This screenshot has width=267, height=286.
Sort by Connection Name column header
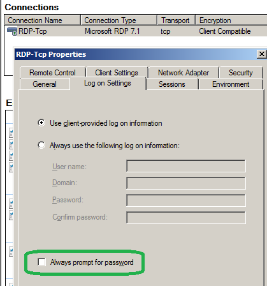point(43,20)
